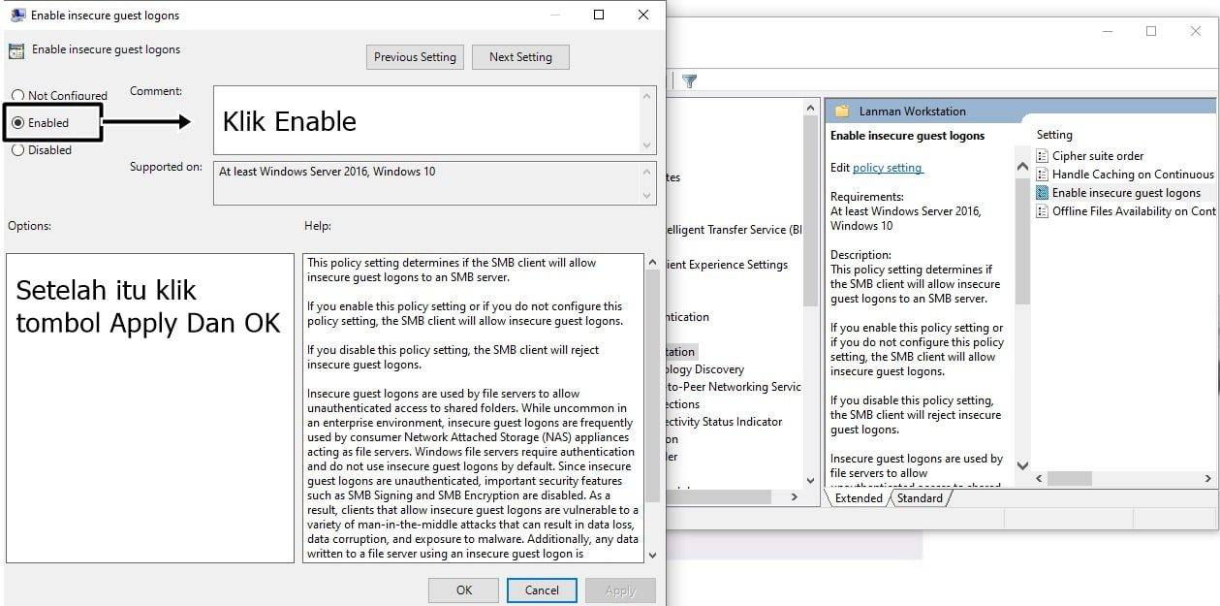Screen dimensions: 1220x606
Task: Select the Cipher suite order setting icon
Action: pyautogui.click(x=1043, y=156)
